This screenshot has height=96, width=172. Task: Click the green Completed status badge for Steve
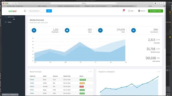[x=83, y=80]
